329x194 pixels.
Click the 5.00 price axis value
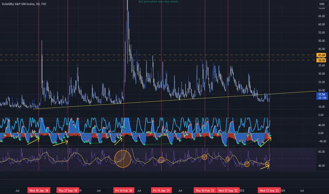(x=321, y=115)
